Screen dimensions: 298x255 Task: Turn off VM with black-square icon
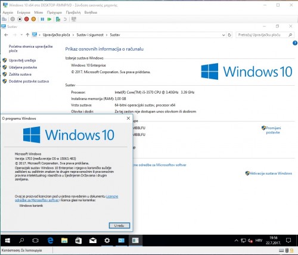click(x=20, y=19)
